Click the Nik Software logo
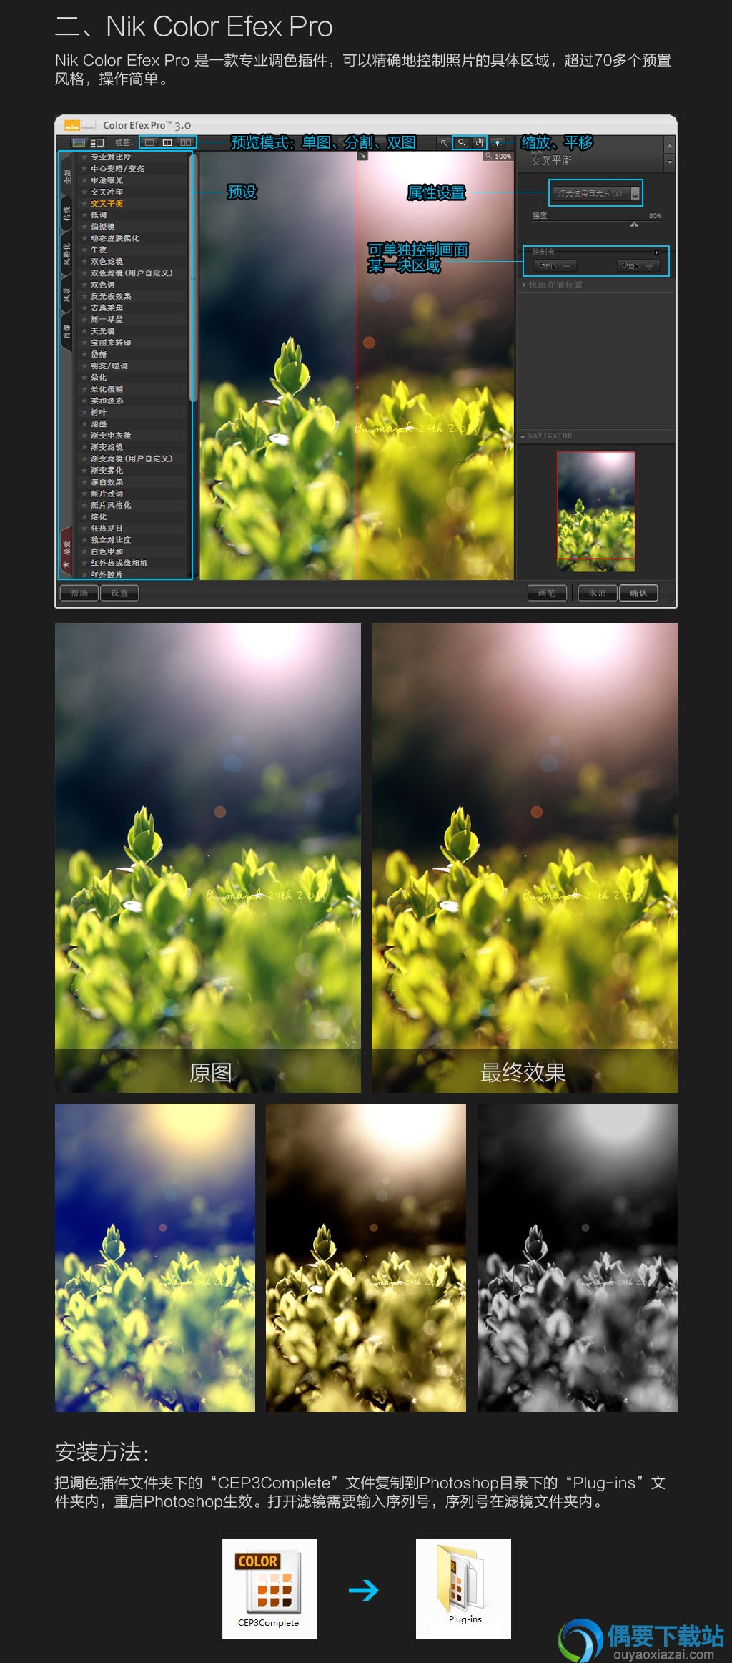The height and width of the screenshot is (1663, 732). click(79, 125)
